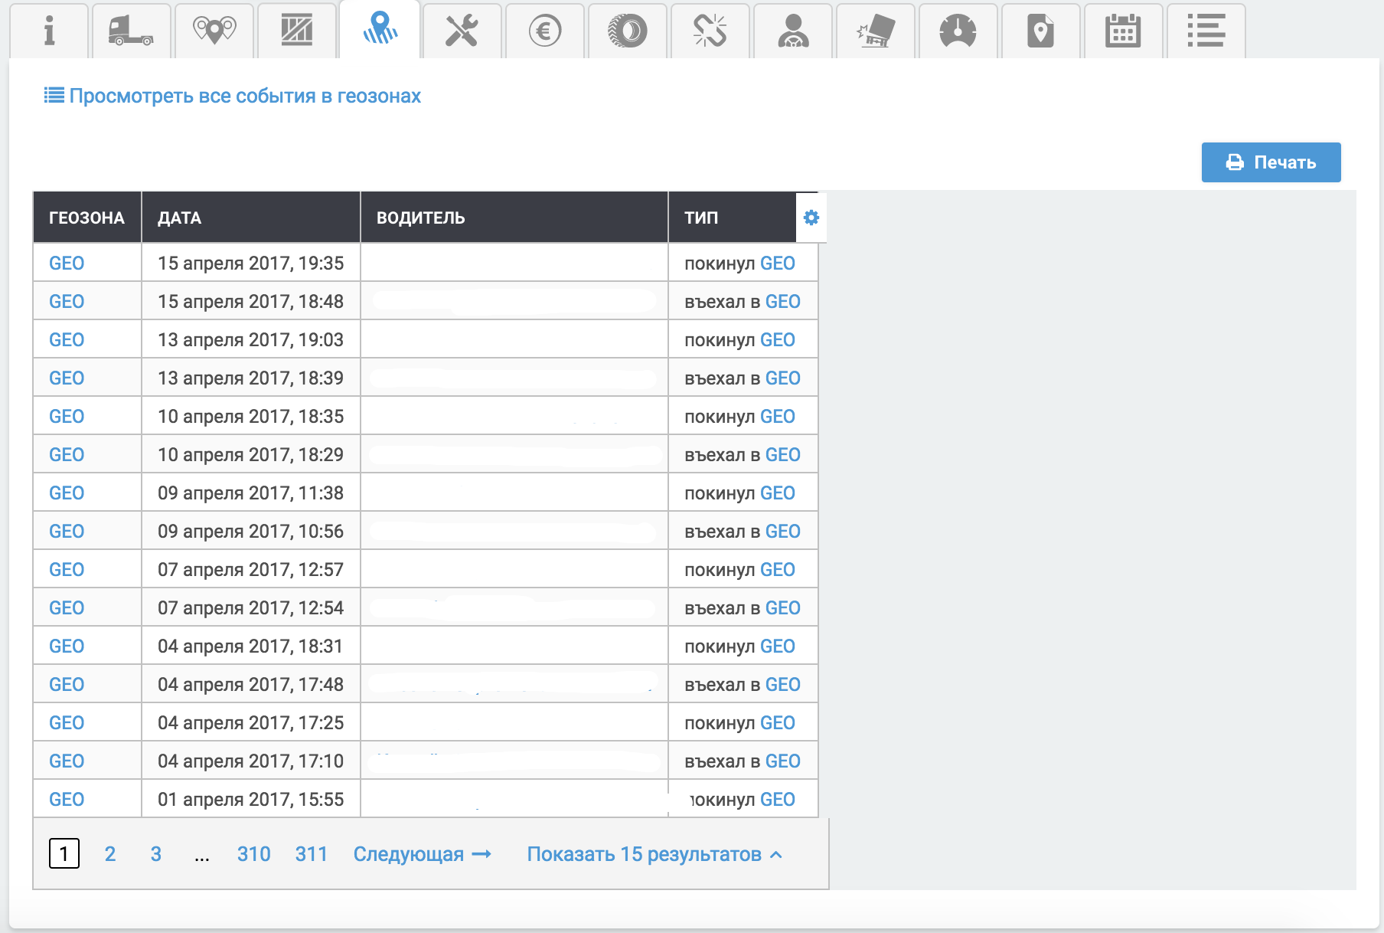The width and height of the screenshot is (1384, 933).
Task: Expand the 'Показать 15 результатов' selector
Action: pyautogui.click(x=654, y=854)
